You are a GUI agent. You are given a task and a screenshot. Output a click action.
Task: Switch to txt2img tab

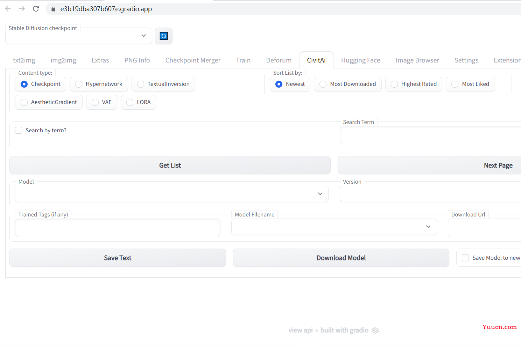(x=24, y=60)
